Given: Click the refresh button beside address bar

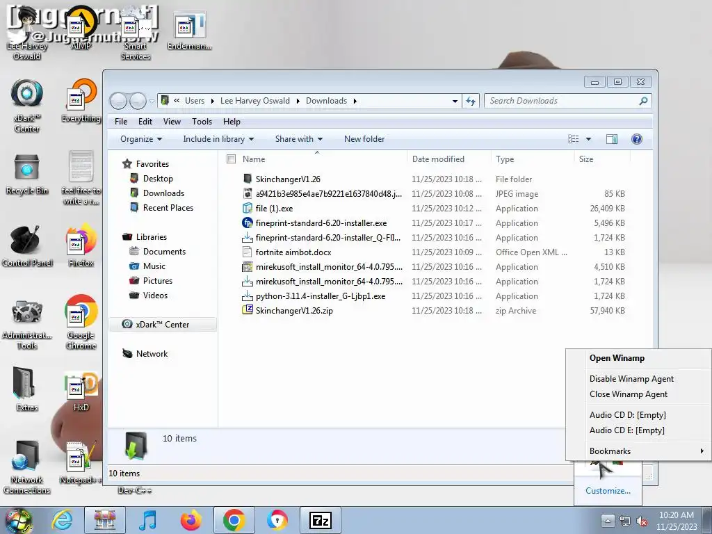Looking at the screenshot, I should (471, 101).
